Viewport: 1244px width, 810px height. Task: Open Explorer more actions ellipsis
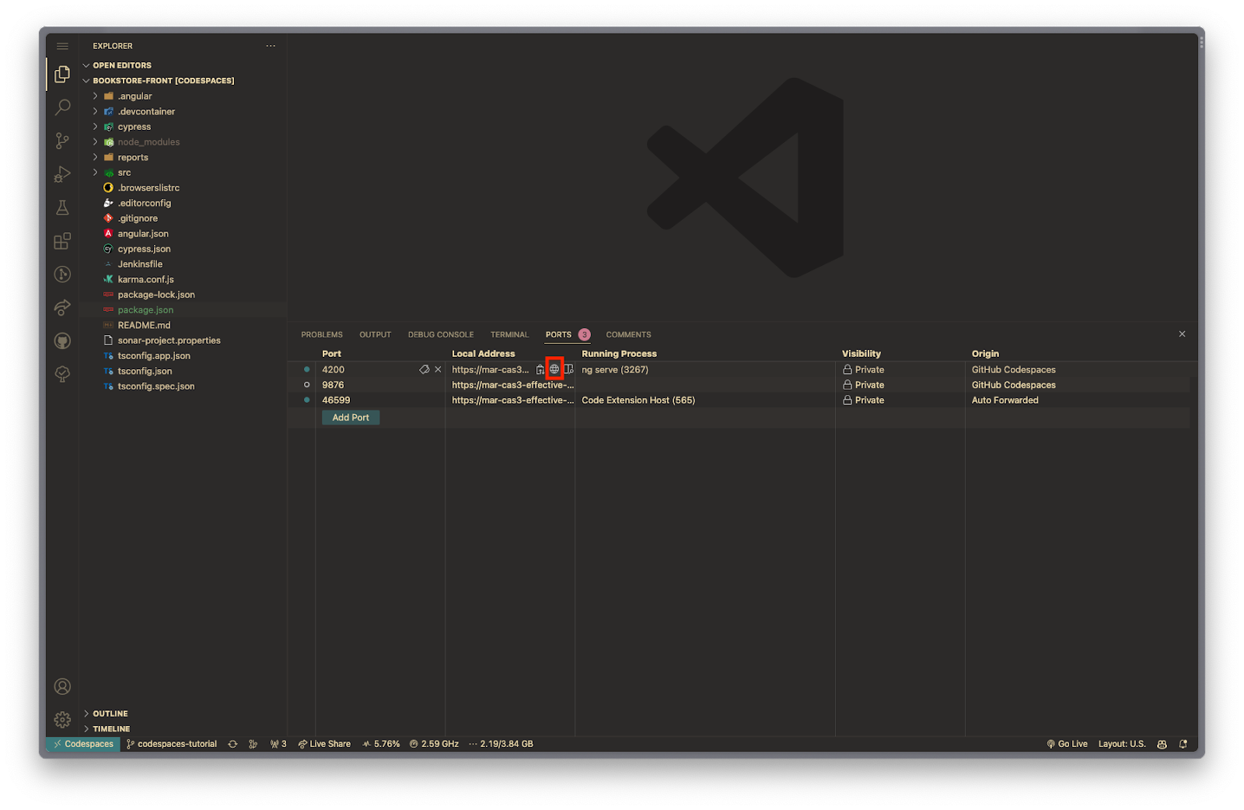point(271,46)
